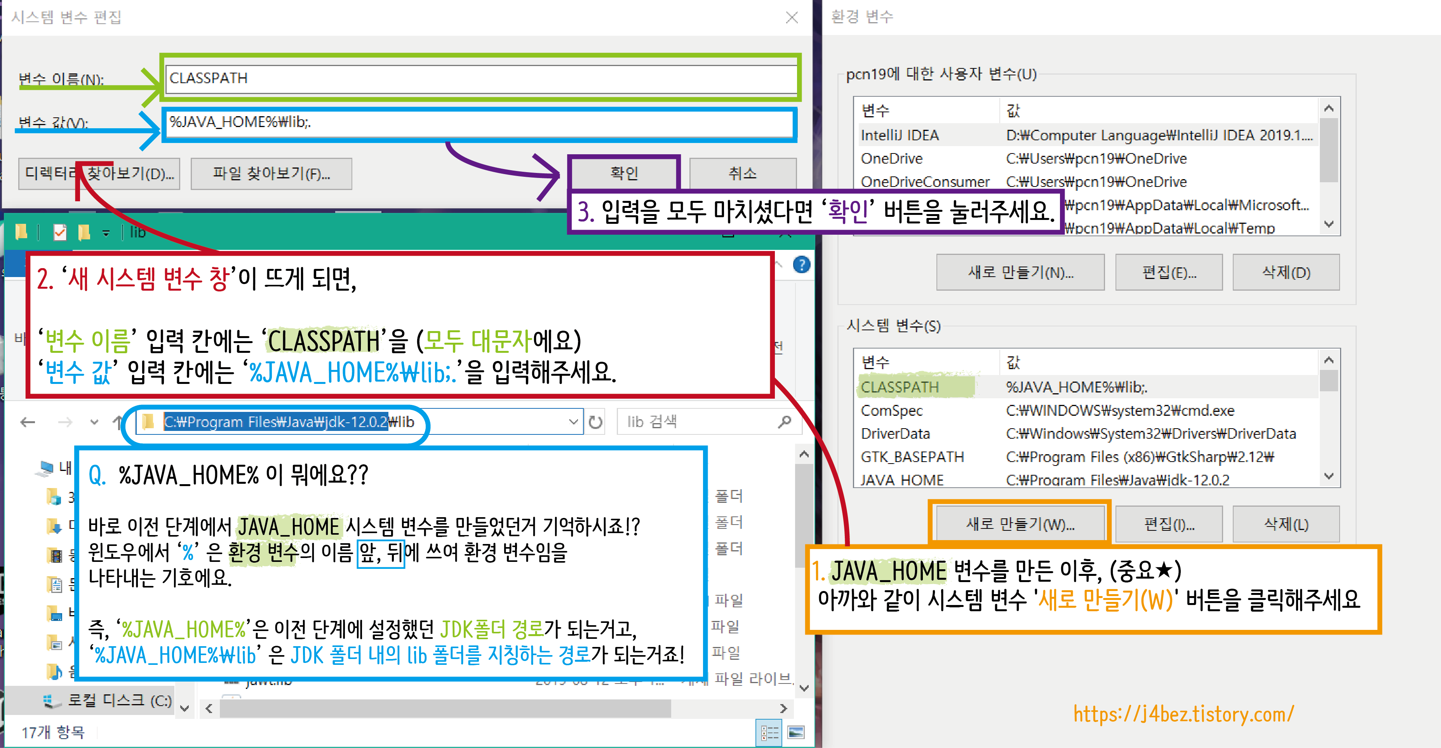Image resolution: width=1441 pixels, height=748 pixels.
Task: Click the horizontal scrollbar in file list
Action: (x=445, y=708)
